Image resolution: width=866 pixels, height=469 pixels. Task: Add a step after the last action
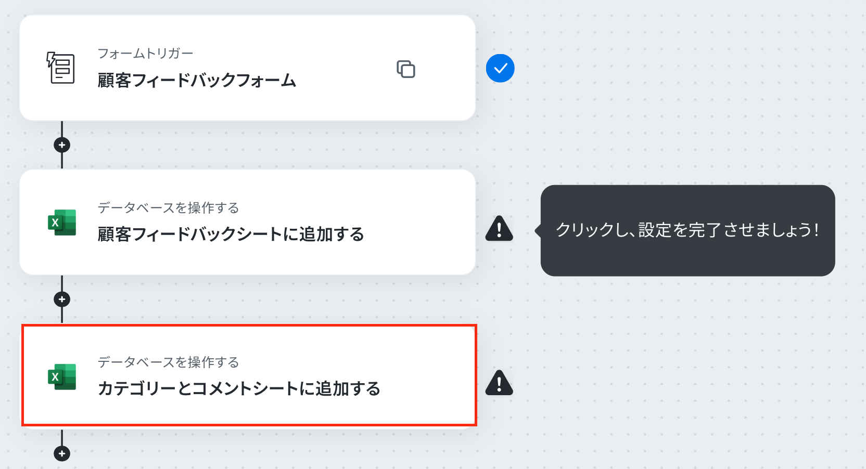pos(62,453)
